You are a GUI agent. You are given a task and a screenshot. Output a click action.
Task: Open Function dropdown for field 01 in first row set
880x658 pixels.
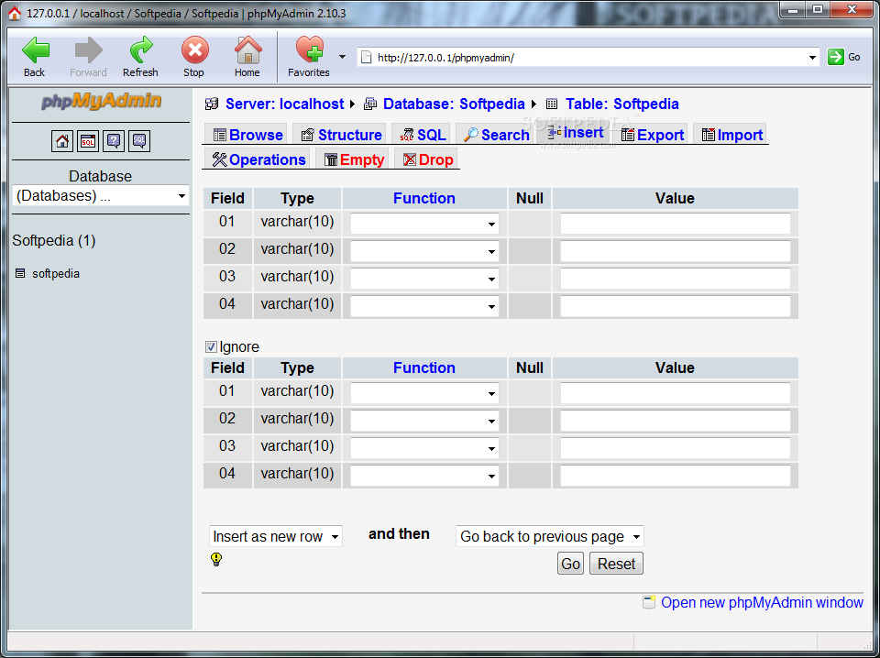tap(424, 224)
